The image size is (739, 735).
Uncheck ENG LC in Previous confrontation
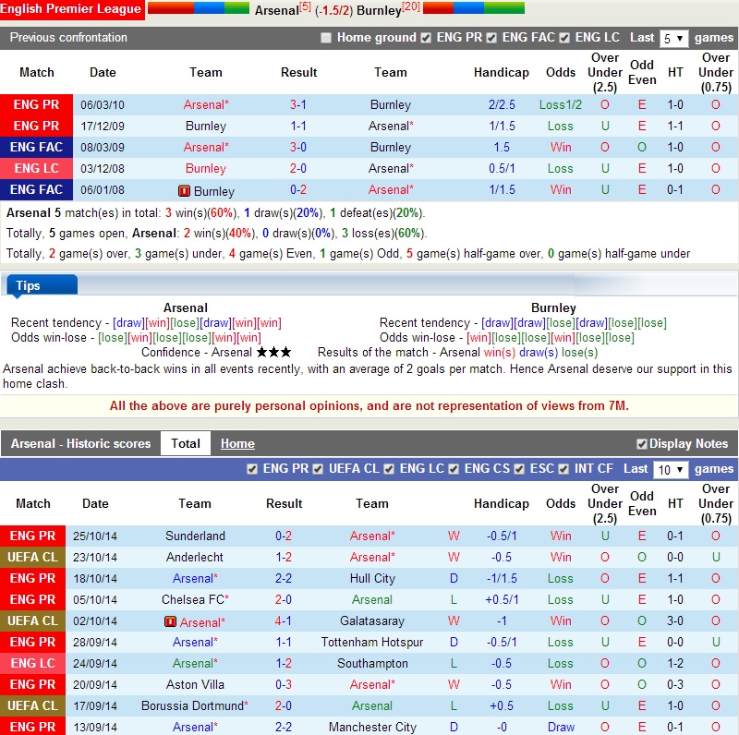pyautogui.click(x=564, y=38)
